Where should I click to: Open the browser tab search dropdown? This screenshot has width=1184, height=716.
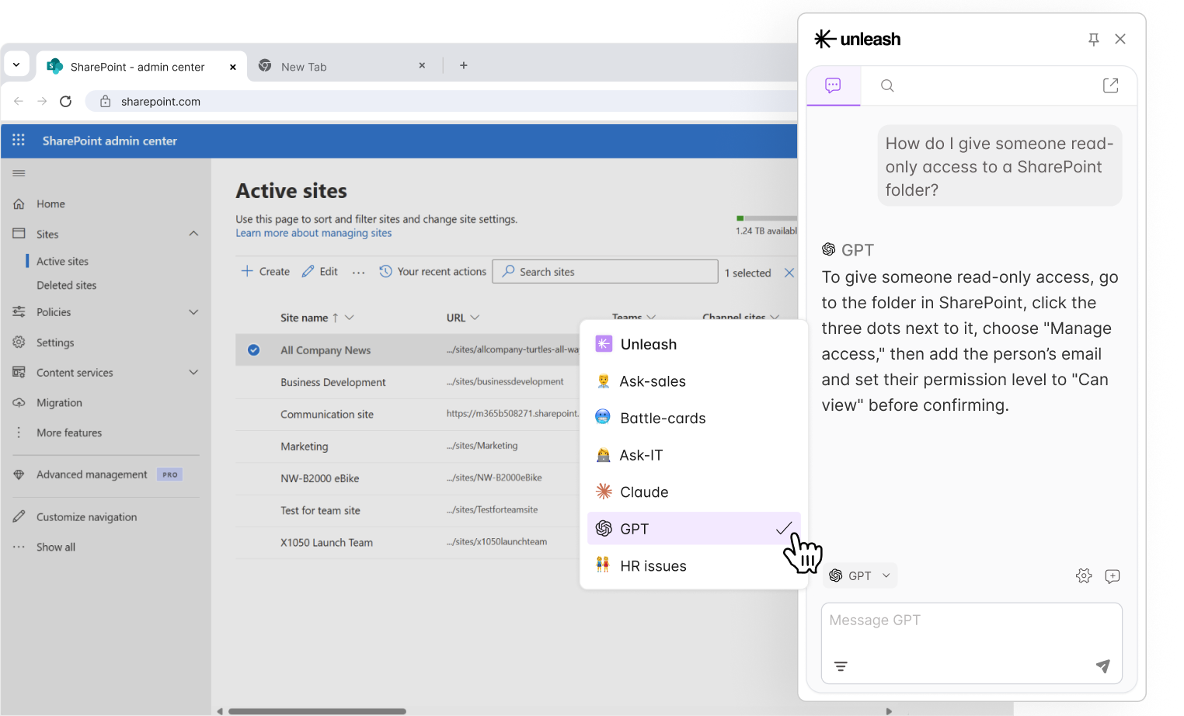coord(16,64)
